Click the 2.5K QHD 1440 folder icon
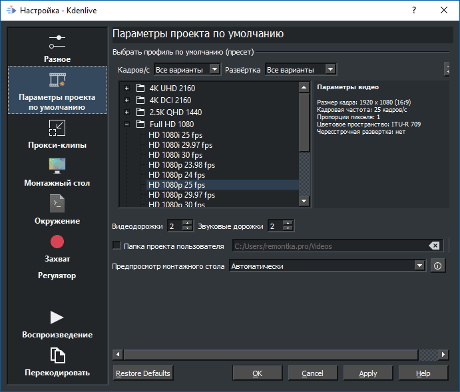 click(140, 112)
